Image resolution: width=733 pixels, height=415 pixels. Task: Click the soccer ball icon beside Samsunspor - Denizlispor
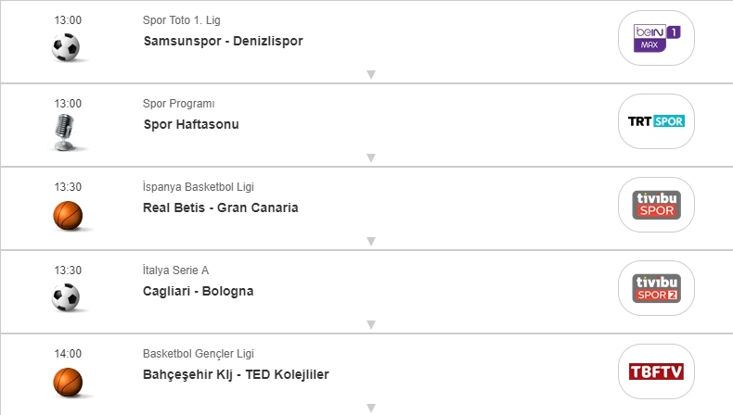point(67,47)
